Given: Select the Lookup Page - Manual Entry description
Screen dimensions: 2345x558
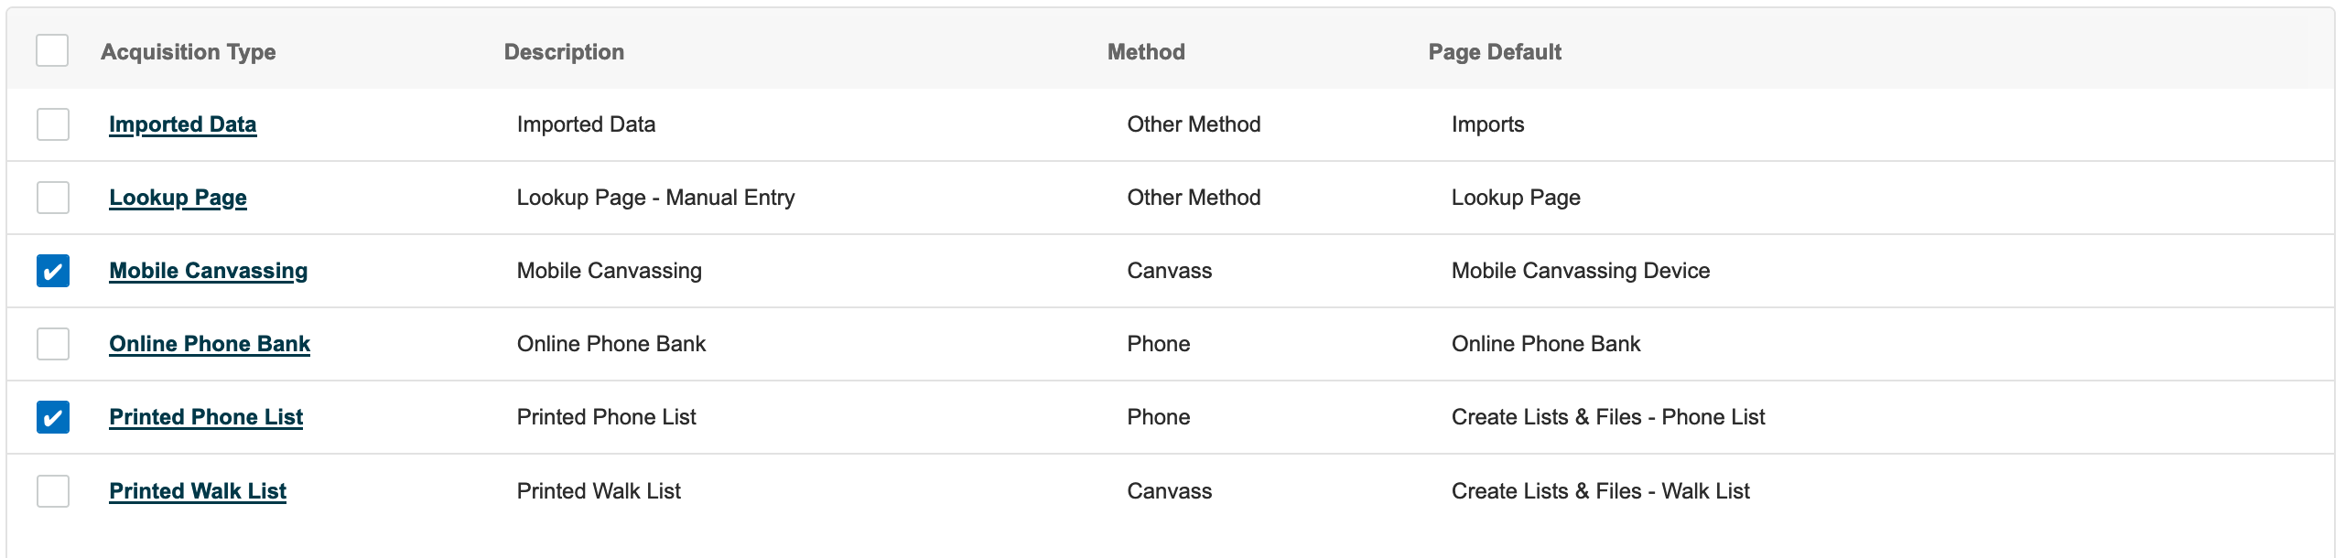Looking at the screenshot, I should (x=656, y=198).
